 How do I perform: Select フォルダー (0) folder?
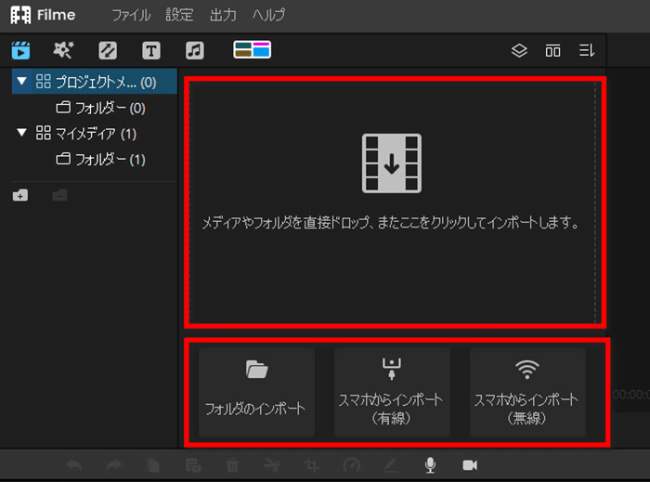pos(100,108)
